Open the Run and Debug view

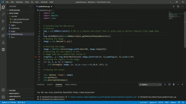point(3,28)
